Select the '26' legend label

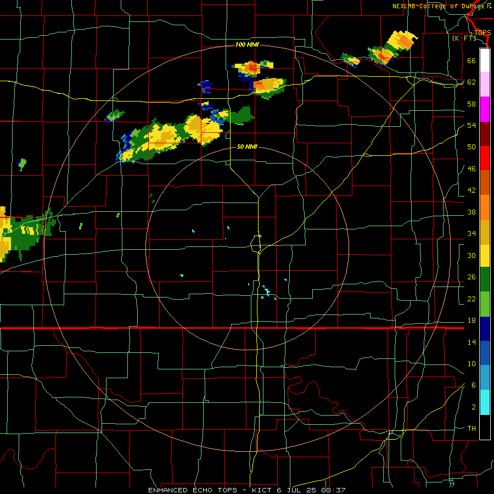(471, 277)
